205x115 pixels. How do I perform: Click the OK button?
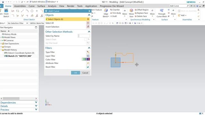(76, 73)
